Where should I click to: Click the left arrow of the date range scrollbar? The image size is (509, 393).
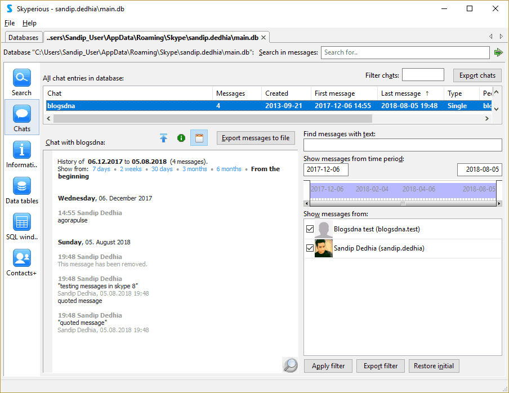(306, 203)
